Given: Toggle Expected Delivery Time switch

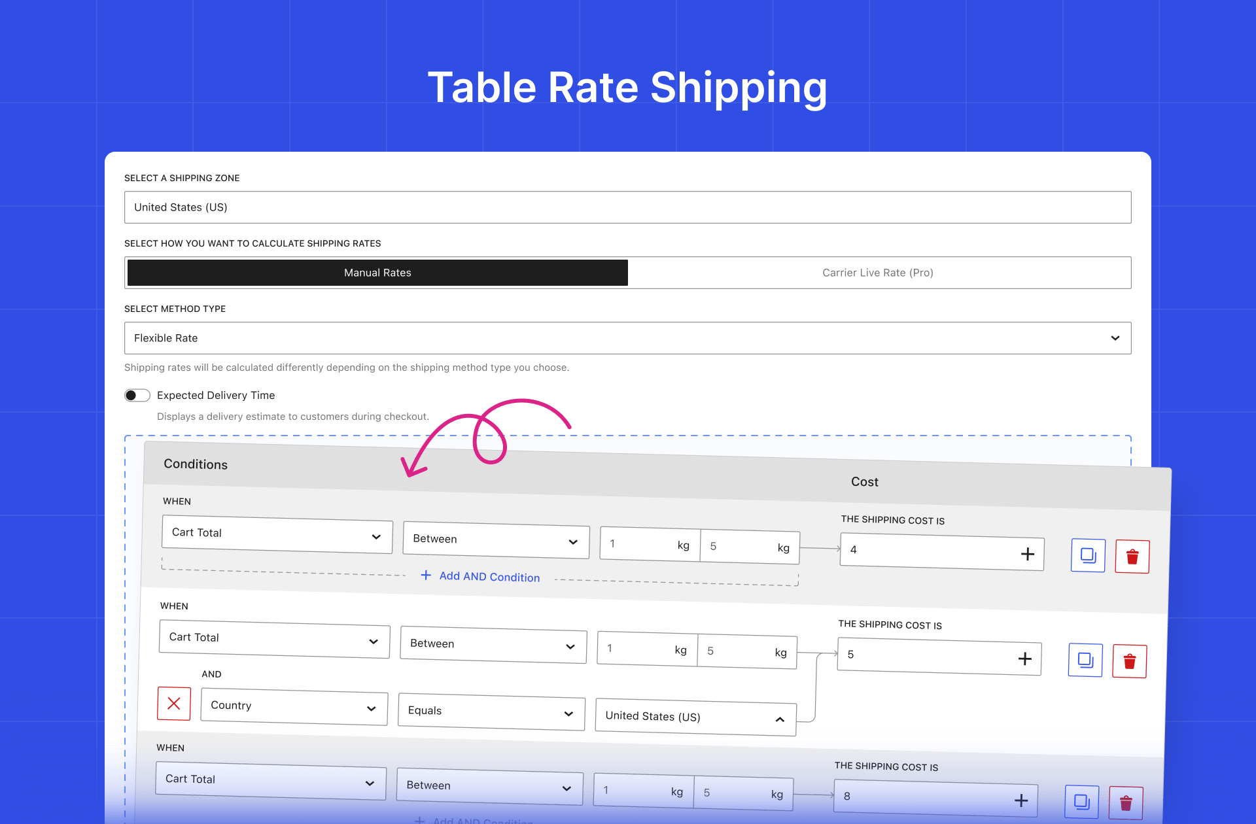Looking at the screenshot, I should click(x=137, y=395).
